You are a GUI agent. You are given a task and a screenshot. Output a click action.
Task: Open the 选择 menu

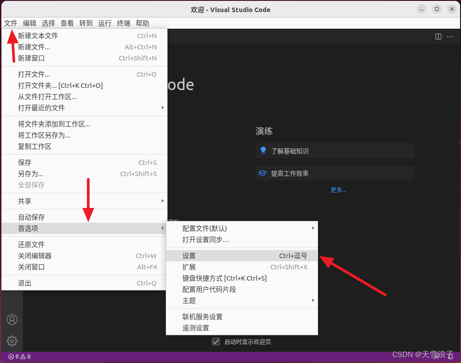click(48, 23)
